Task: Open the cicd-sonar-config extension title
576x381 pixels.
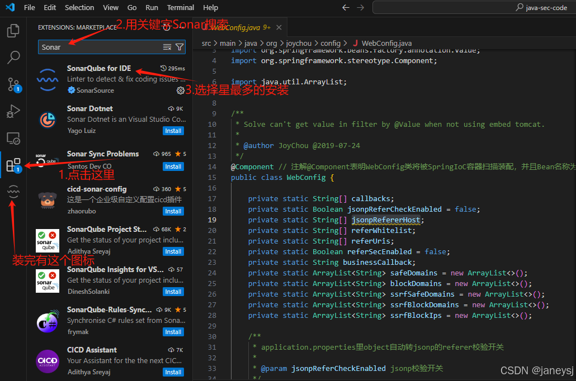Action: [x=97, y=189]
